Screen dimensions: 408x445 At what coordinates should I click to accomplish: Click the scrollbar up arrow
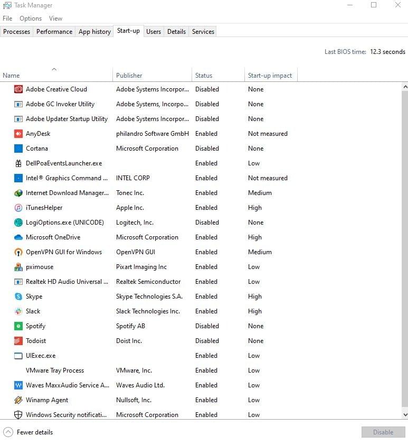405,87
